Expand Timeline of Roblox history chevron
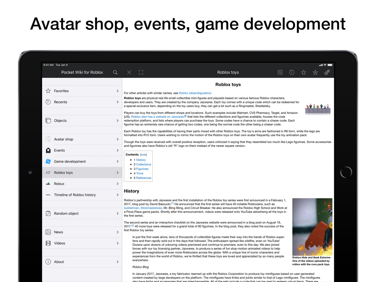The height and width of the screenshot is (282, 376). coord(117,195)
